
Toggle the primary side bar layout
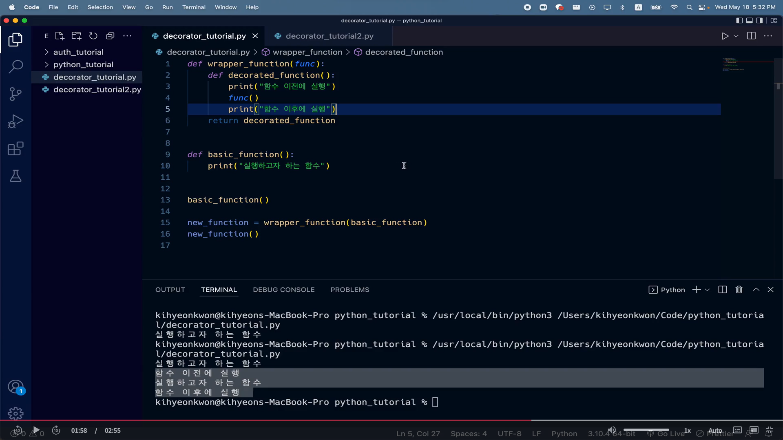pyautogui.click(x=739, y=20)
